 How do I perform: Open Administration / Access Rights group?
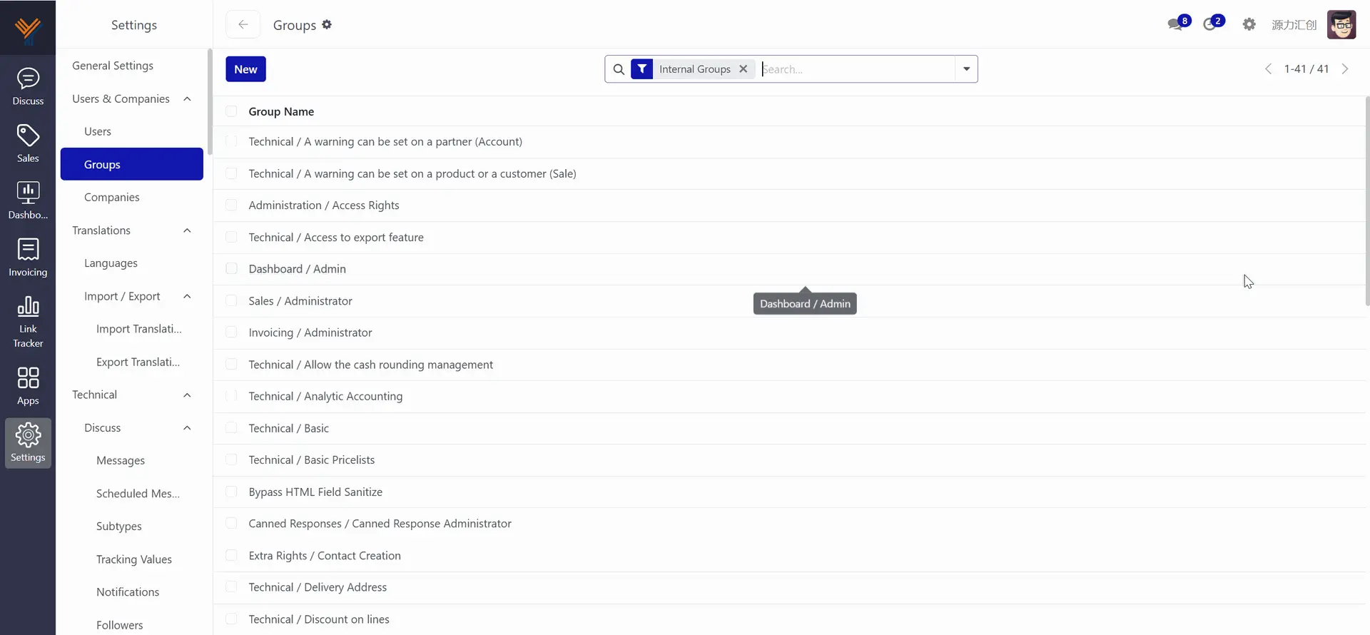point(324,205)
